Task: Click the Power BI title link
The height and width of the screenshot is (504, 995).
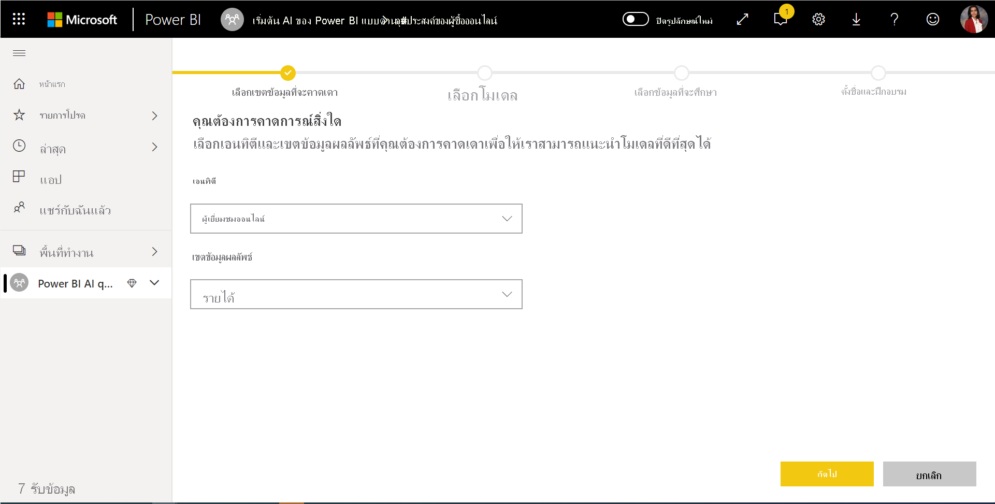Action: [173, 20]
